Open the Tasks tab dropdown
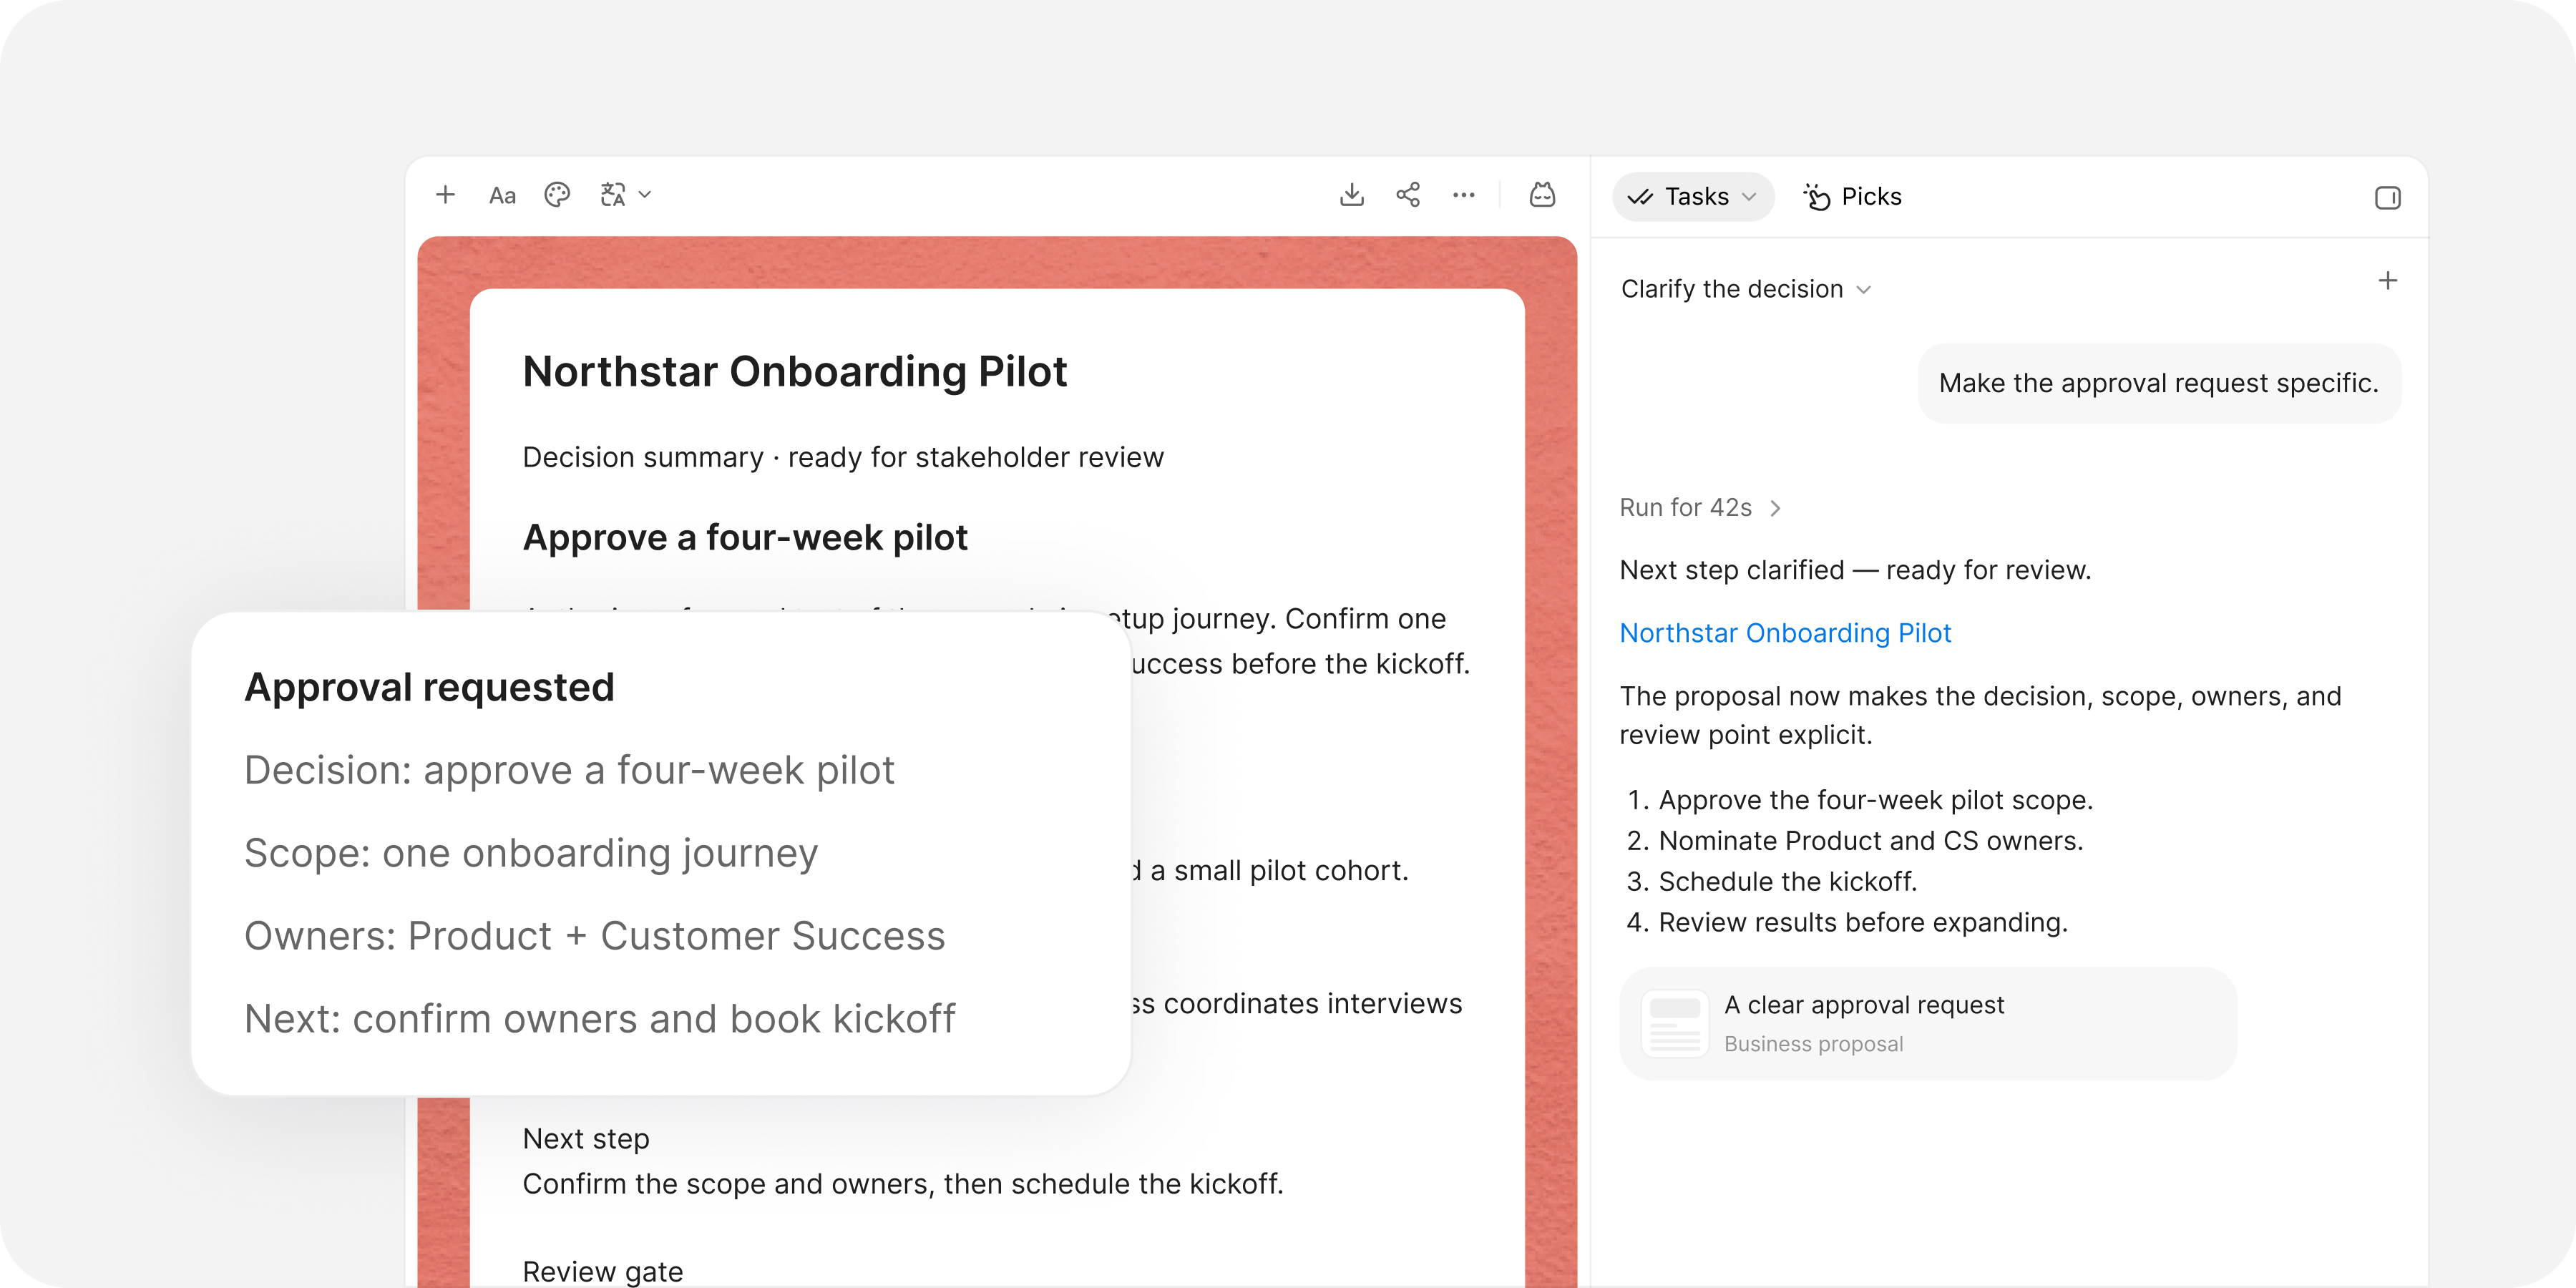 click(1693, 197)
